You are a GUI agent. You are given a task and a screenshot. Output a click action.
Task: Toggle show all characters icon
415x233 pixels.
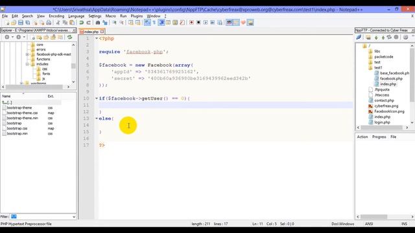[x=154, y=23]
